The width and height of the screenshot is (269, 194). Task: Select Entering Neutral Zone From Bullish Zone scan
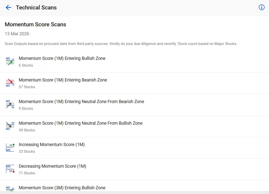(x=80, y=123)
